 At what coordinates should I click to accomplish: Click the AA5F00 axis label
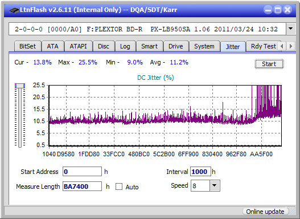[x=261, y=154]
